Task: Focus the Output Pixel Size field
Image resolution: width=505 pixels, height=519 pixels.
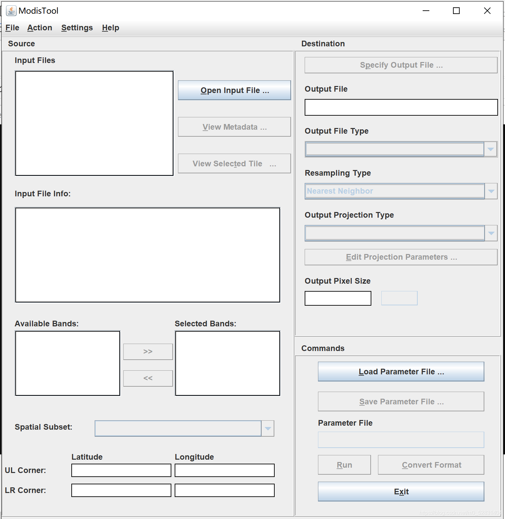Action: (x=338, y=298)
